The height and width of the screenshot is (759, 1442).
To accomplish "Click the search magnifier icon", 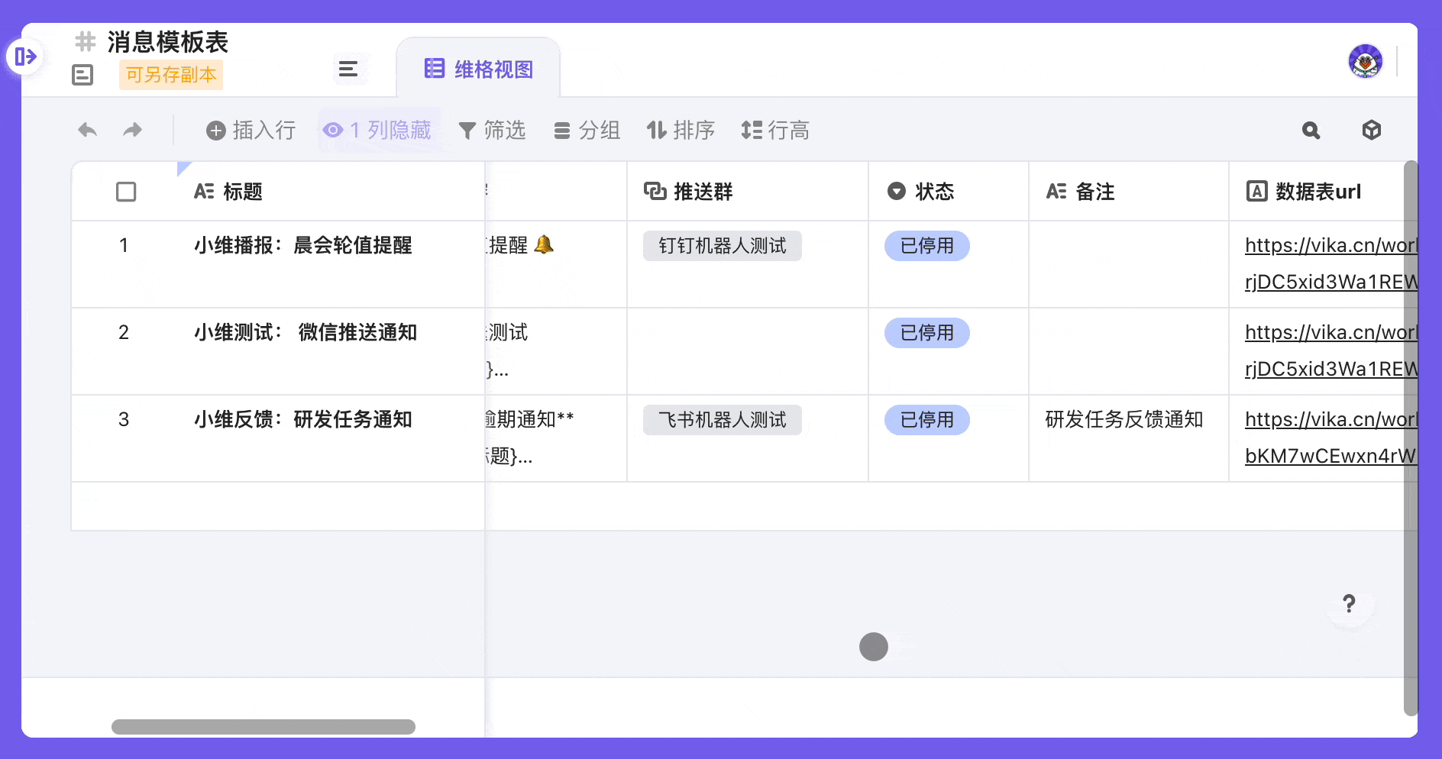I will (x=1311, y=131).
